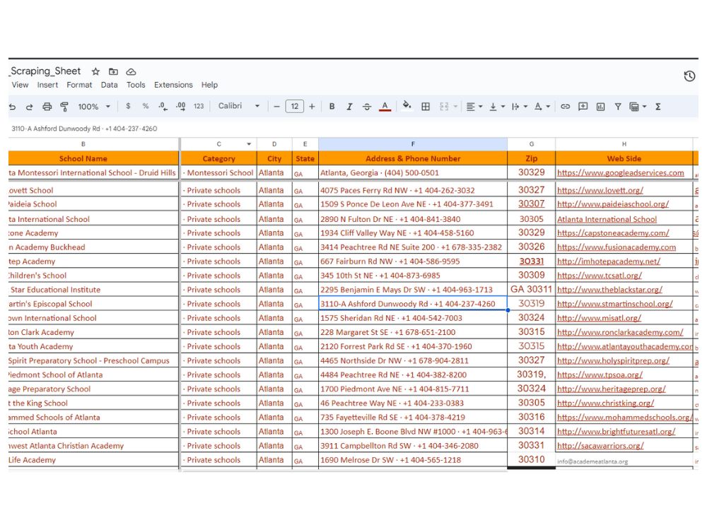Select column G header
Image resolution: width=707 pixels, height=530 pixels.
(x=531, y=144)
